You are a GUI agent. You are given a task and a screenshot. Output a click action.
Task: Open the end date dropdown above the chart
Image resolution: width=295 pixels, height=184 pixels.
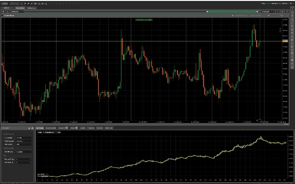point(268,11)
